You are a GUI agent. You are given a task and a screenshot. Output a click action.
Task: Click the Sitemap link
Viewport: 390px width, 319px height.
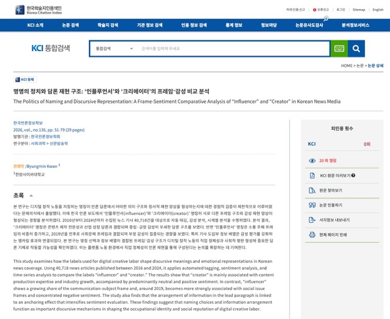click(x=359, y=10)
